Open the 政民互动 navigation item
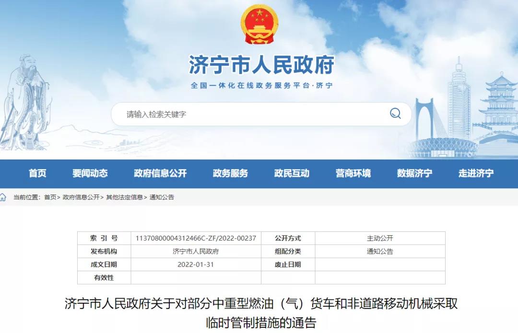The image size is (518, 333). (x=292, y=173)
